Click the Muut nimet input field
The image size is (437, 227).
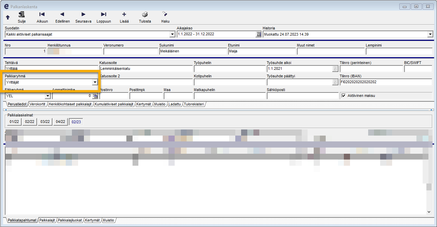[x=330, y=51]
